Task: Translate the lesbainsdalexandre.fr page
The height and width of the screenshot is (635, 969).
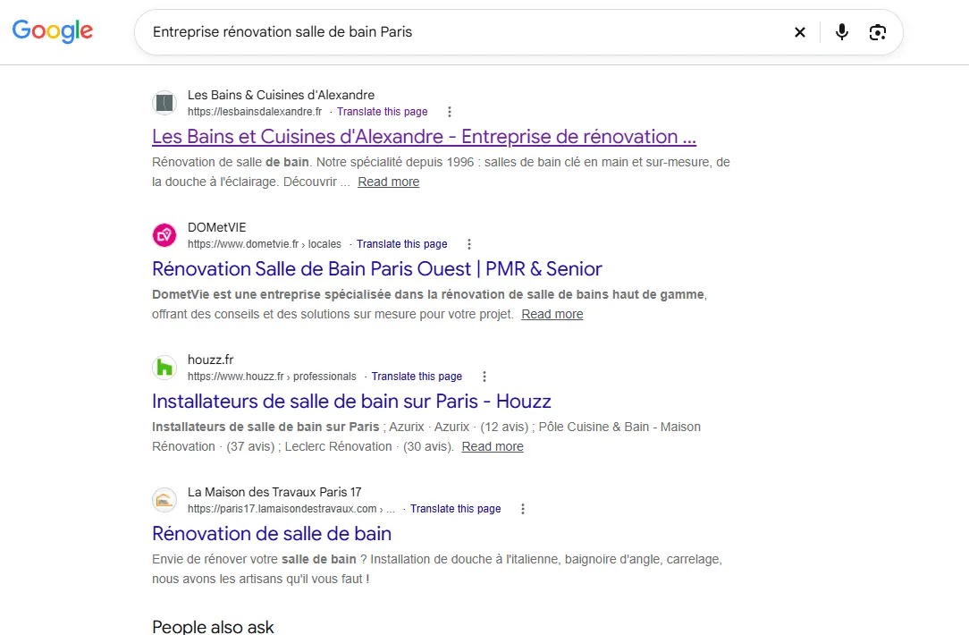Action: tap(383, 112)
